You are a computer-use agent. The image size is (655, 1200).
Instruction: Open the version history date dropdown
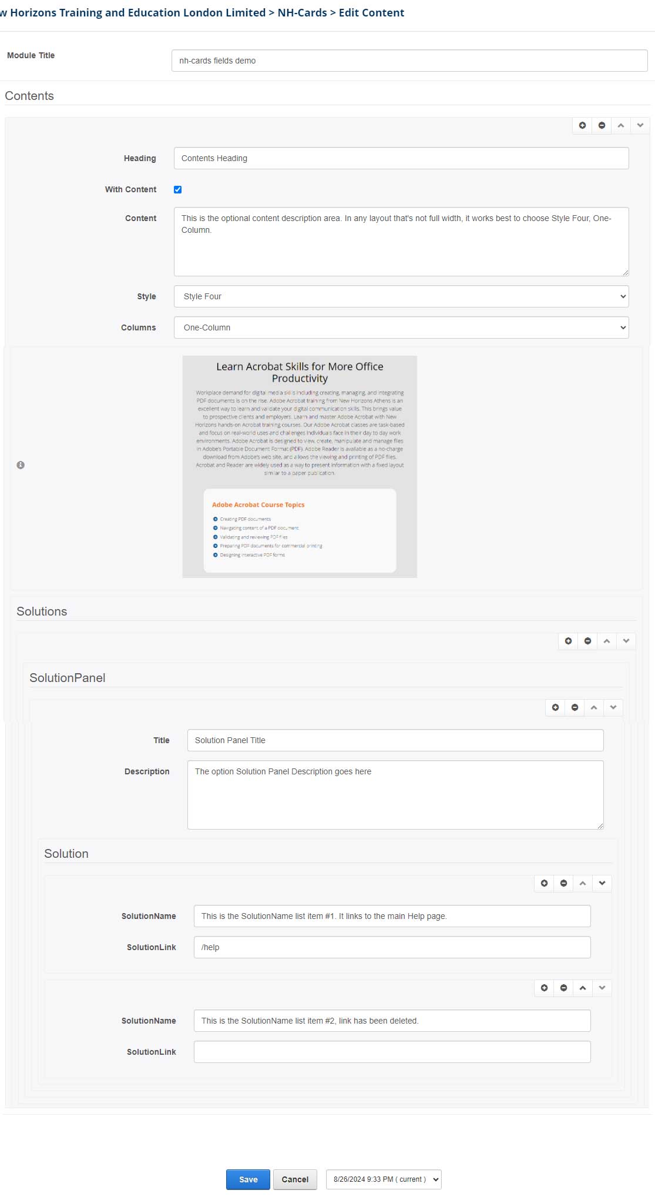384,1179
